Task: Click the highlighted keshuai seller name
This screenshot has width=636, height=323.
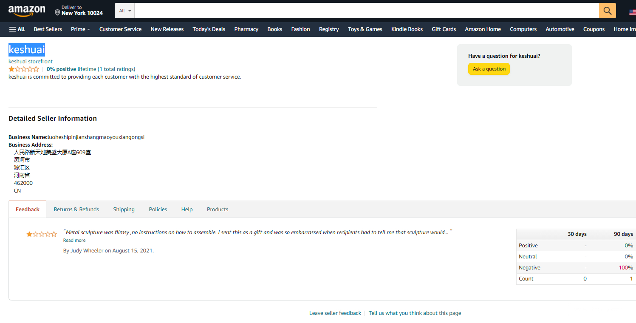Action: click(x=27, y=50)
